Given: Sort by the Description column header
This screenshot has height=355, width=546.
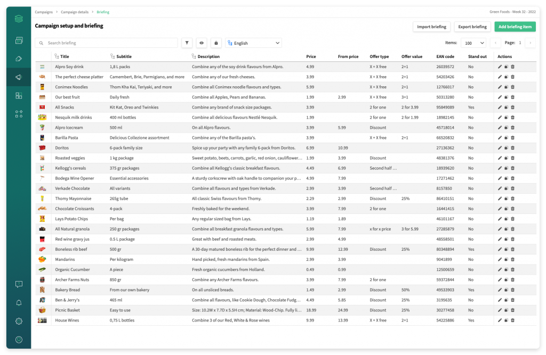Looking at the screenshot, I should click(208, 56).
